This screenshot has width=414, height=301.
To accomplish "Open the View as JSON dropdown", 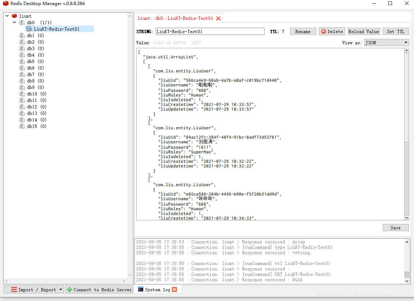I will click(387, 42).
